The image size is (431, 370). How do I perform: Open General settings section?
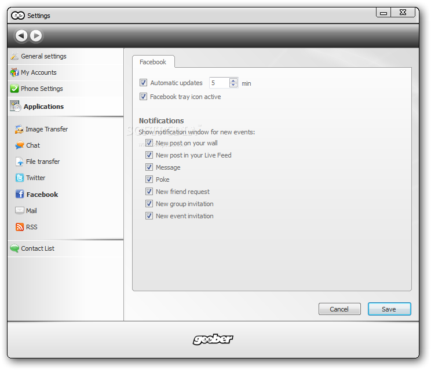click(65, 56)
